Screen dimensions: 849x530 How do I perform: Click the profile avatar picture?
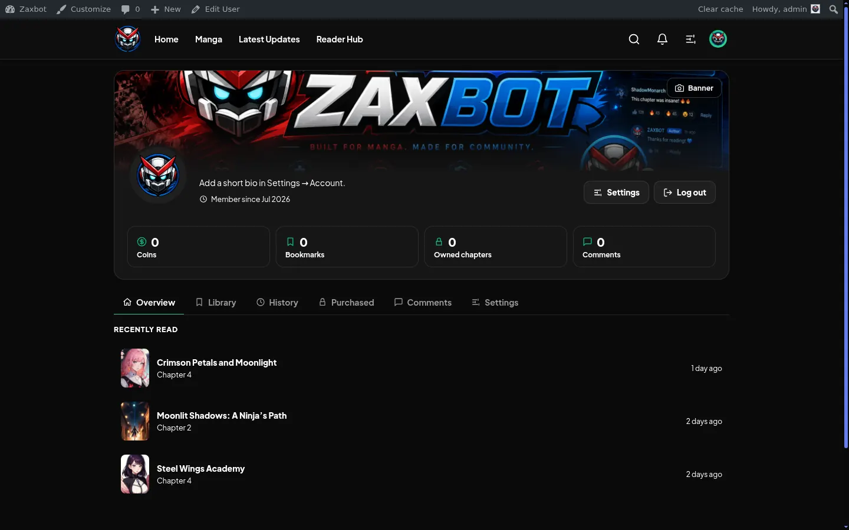point(158,175)
